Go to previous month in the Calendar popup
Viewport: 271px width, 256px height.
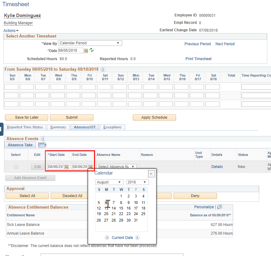click(x=107, y=237)
